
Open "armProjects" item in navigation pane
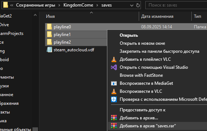coord(12,33)
